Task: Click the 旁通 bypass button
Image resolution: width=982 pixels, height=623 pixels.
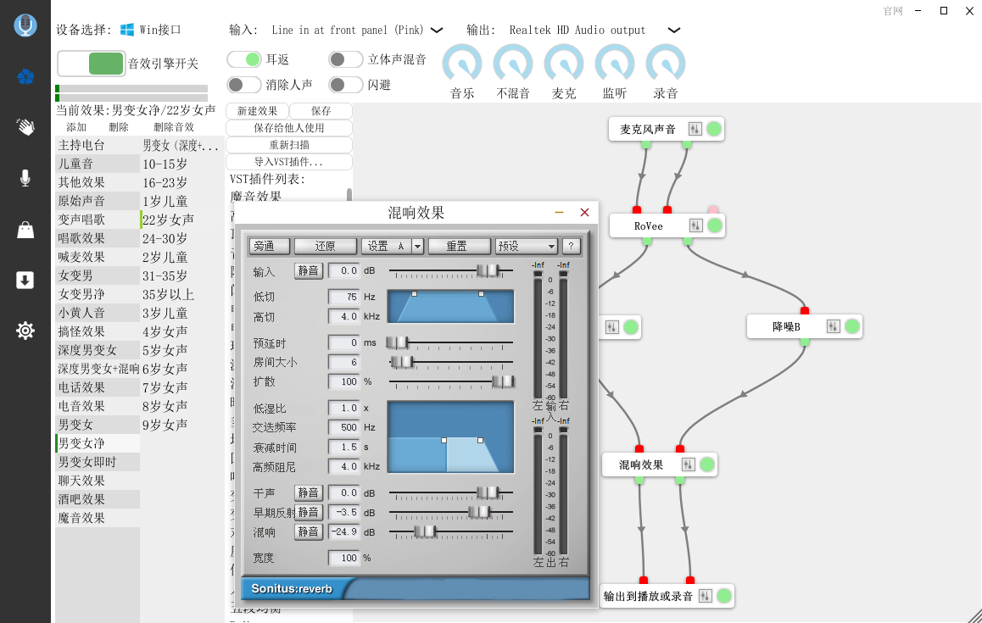Action: pos(270,246)
